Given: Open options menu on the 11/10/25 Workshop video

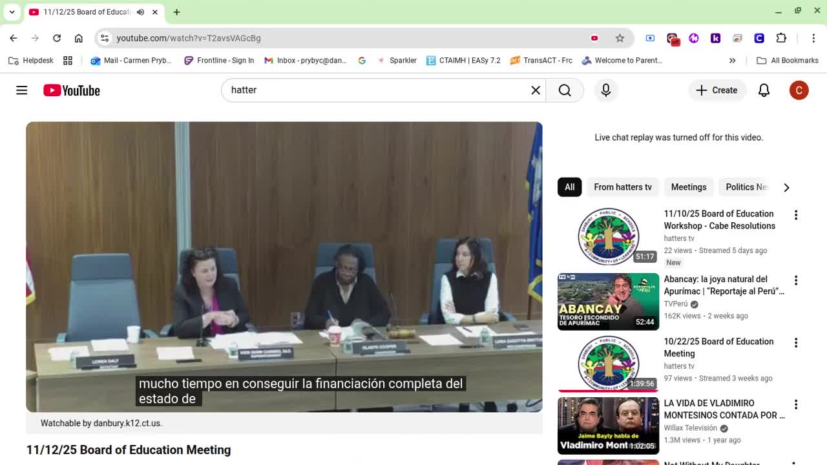Looking at the screenshot, I should click(796, 214).
